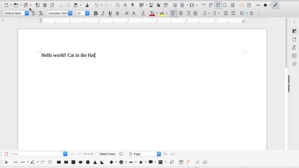Open Find and Replace dialog from Find bar

[x=121, y=154]
